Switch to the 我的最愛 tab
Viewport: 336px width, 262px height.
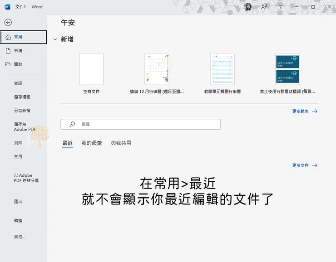pyautogui.click(x=92, y=143)
